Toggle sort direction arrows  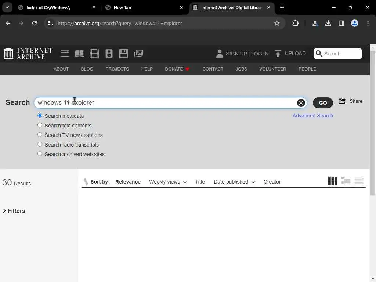coord(86,182)
